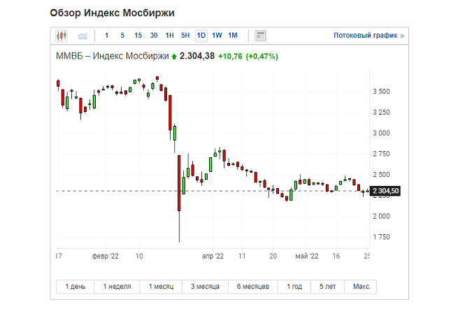Click the Обзор Индекс Мосбиржи heading
This screenshot has height=309, width=472.
(x=112, y=13)
